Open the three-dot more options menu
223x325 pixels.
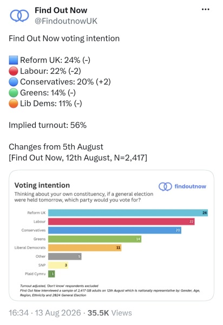[205, 9]
